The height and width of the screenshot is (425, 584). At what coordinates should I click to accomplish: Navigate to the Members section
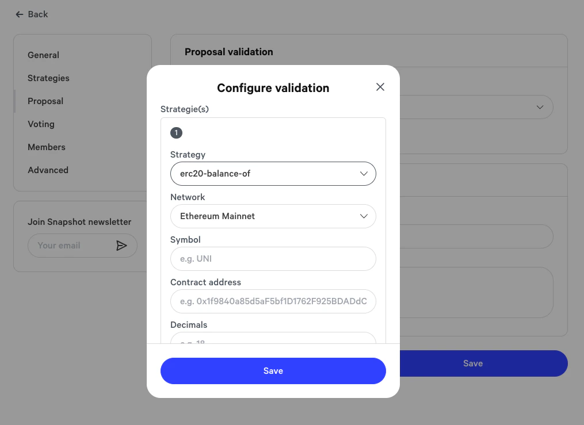[x=47, y=147]
